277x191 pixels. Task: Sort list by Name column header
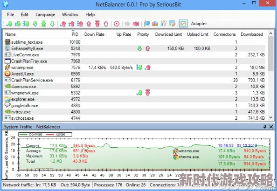34,34
